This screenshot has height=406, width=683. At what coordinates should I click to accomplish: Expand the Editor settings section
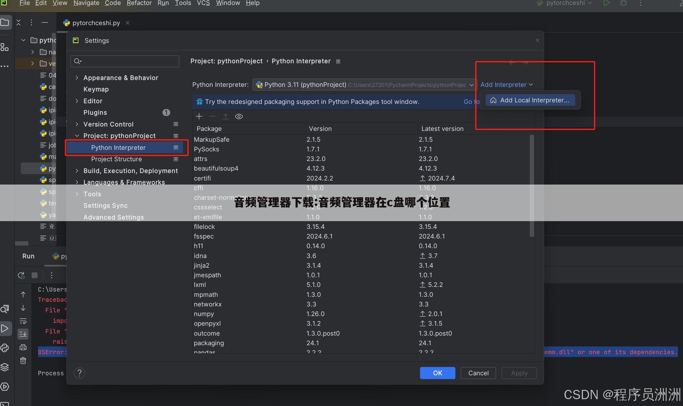(77, 101)
